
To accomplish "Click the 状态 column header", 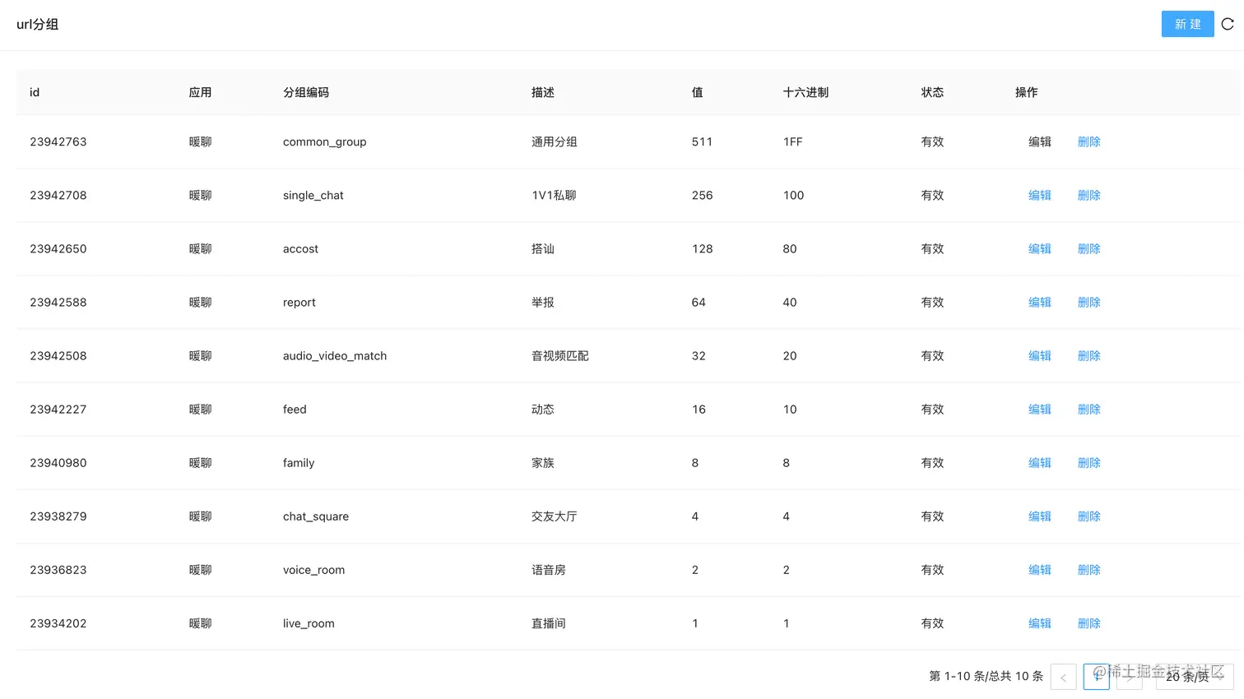I will point(933,92).
